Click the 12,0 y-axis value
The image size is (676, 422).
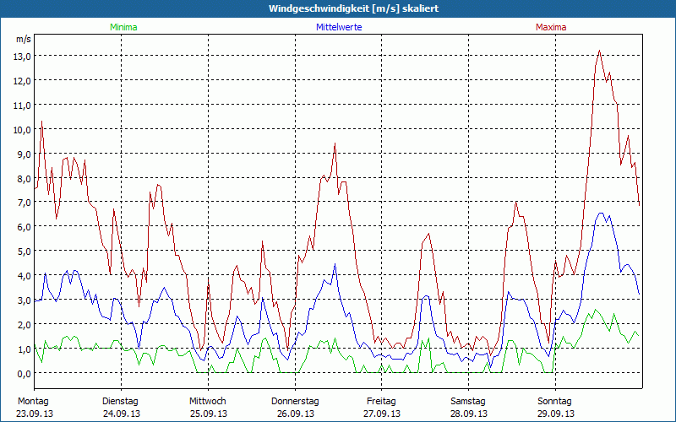[24, 81]
